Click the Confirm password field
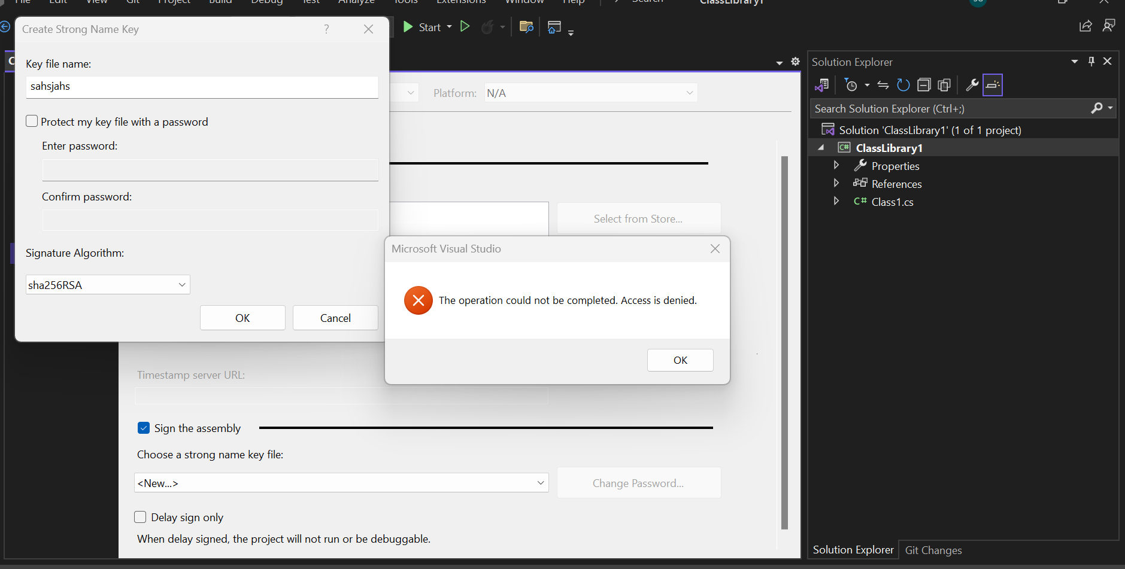Screen dimensions: 1125x569 click(210, 220)
